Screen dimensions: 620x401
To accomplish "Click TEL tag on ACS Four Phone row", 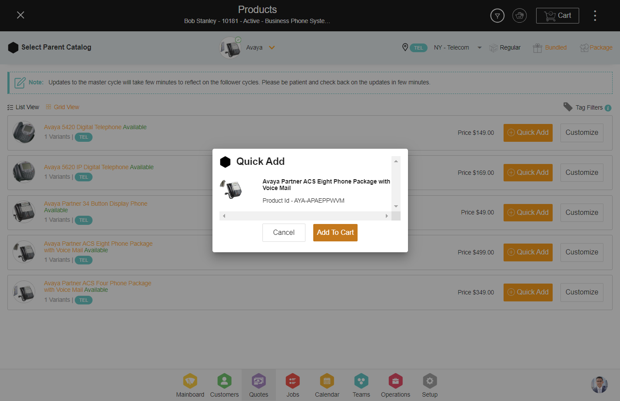I will click(83, 300).
